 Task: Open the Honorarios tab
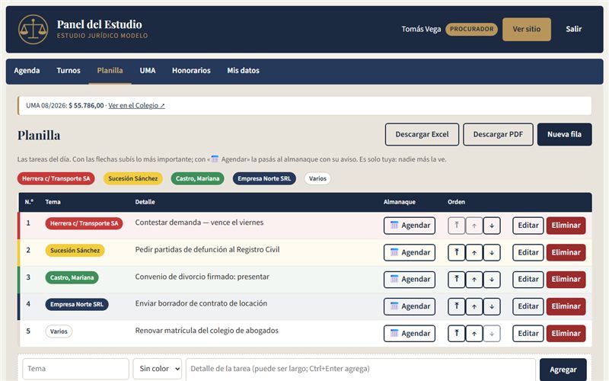(191, 71)
